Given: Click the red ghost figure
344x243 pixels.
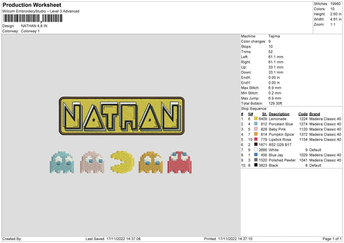Looking at the screenshot, I should (179, 162).
